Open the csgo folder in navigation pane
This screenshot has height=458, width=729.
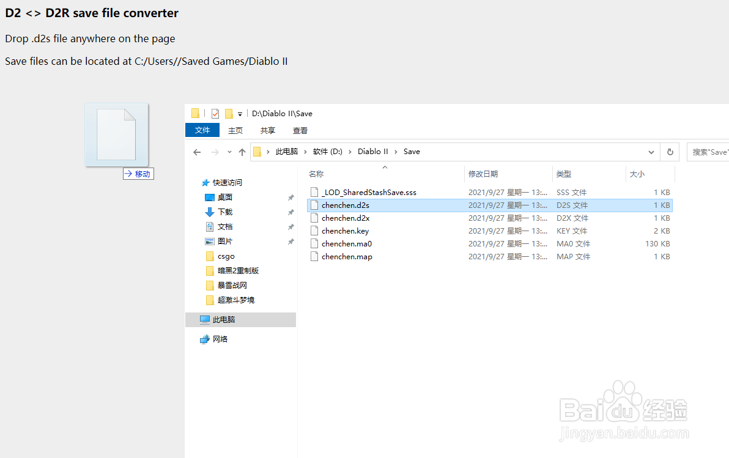pos(226,256)
